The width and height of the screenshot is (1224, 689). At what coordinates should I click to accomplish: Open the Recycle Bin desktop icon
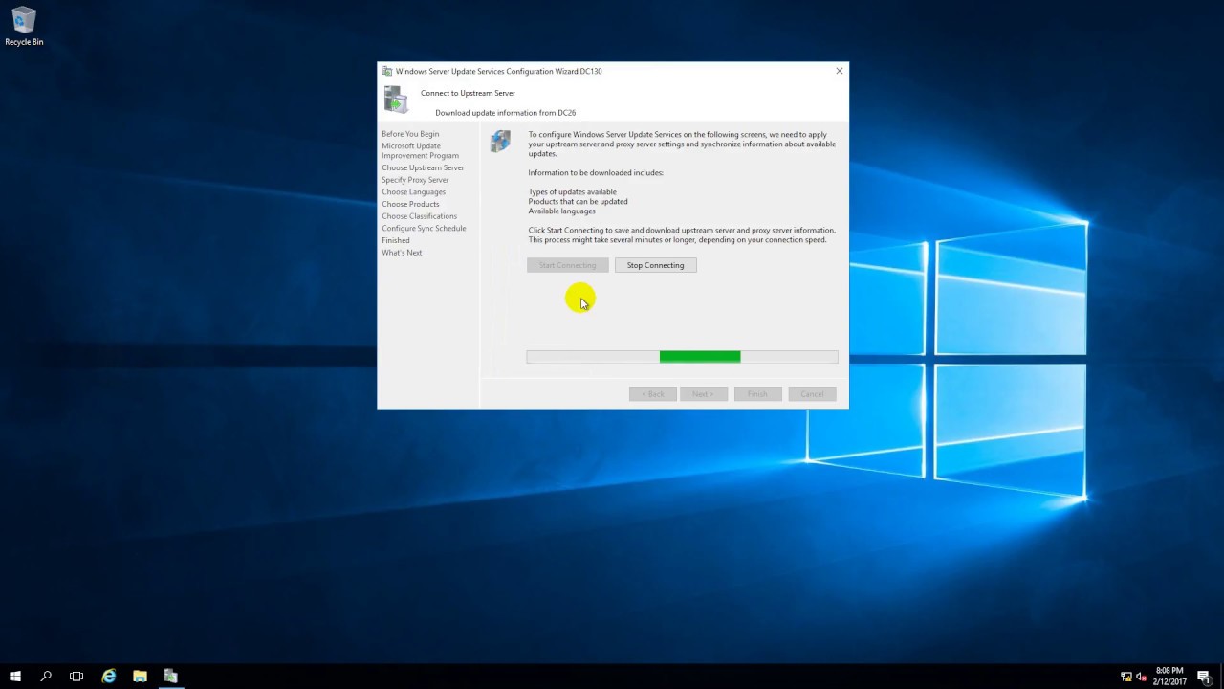click(x=24, y=27)
